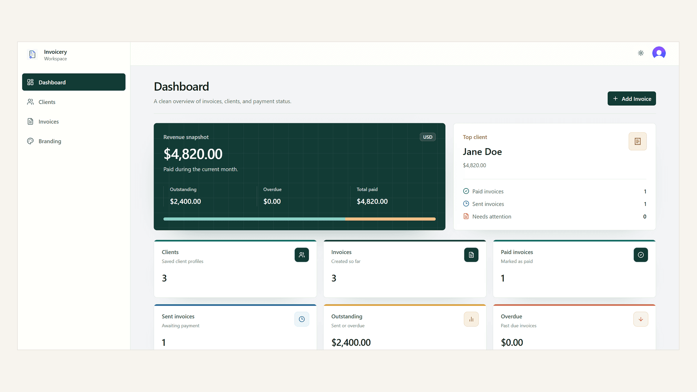Viewport: 697px width, 392px height.
Task: Click the Sent invoices card clock icon
Action: click(302, 319)
